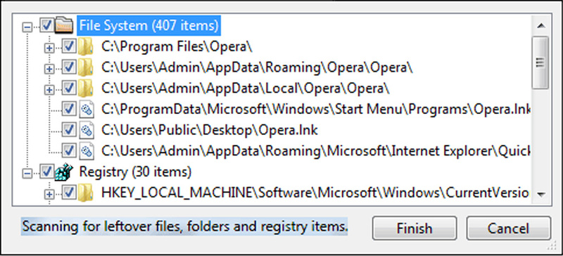The image size is (563, 256).
Task: Click the vertical scrollbar thumb
Action: (540, 63)
